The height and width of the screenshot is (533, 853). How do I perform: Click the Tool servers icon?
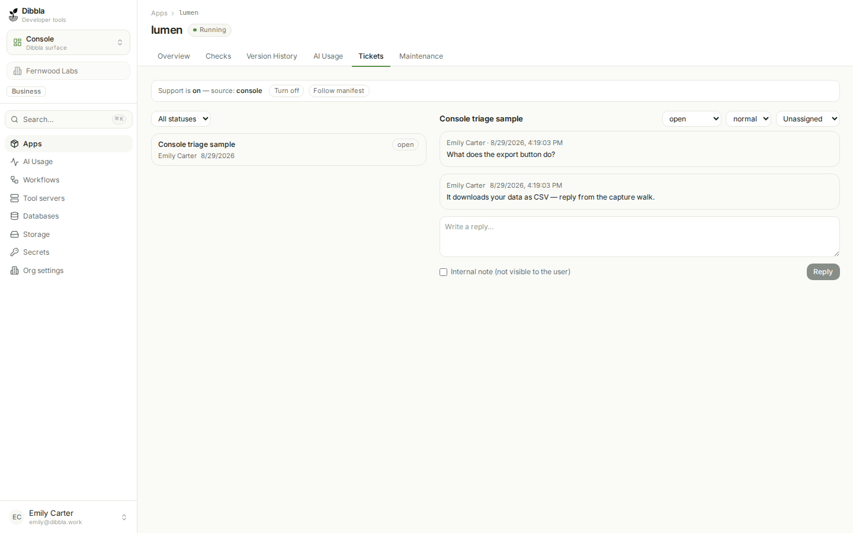point(15,198)
